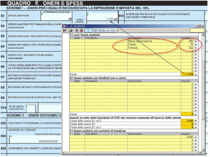Select the Farmacia description cell

click(x=154, y=48)
